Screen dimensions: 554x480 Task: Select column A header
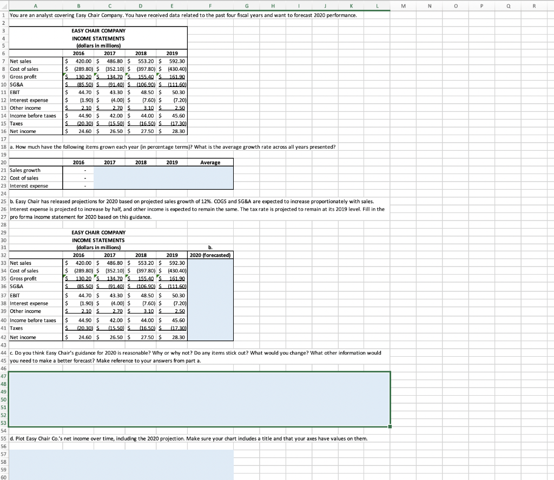35,5
